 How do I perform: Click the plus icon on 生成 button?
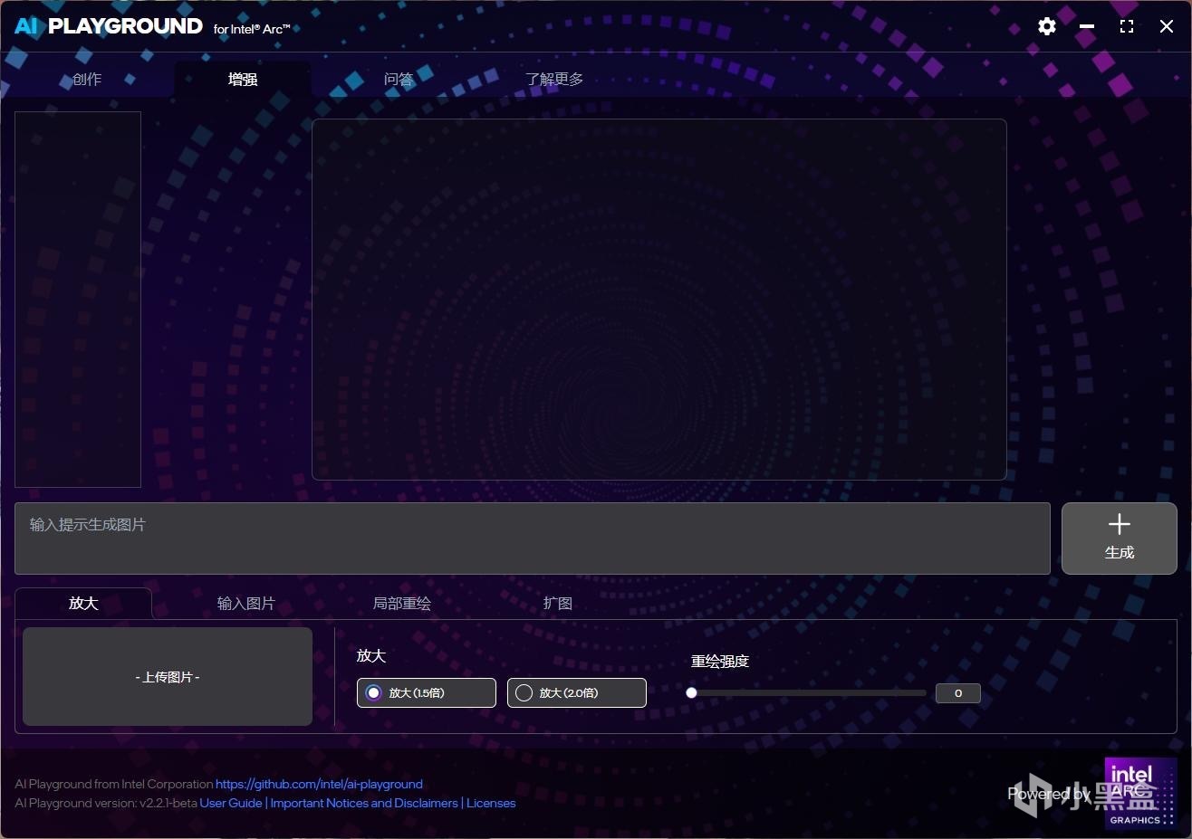click(1120, 524)
